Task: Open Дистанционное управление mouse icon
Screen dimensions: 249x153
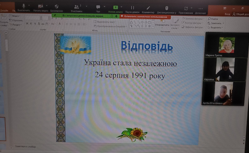Action: pos(167,10)
